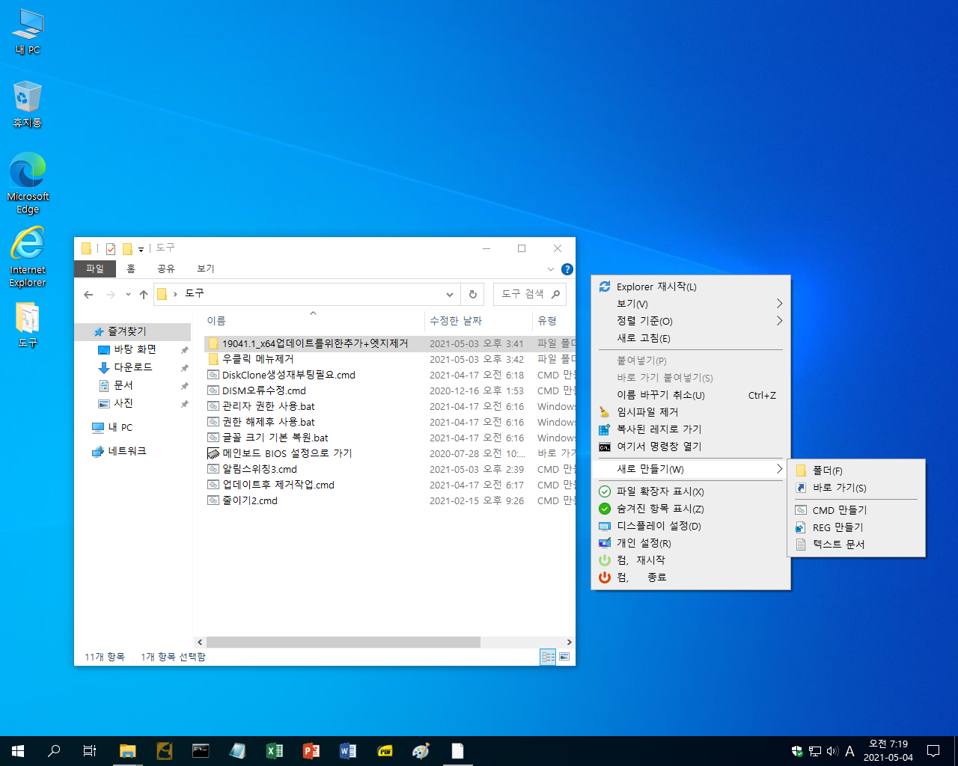The image size is (958, 766).
Task: Click the 도구 검색 search box
Action: coord(529,294)
